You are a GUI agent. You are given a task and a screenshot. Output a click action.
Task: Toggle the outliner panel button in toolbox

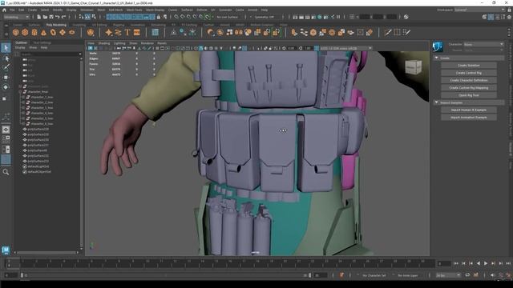coord(6,159)
